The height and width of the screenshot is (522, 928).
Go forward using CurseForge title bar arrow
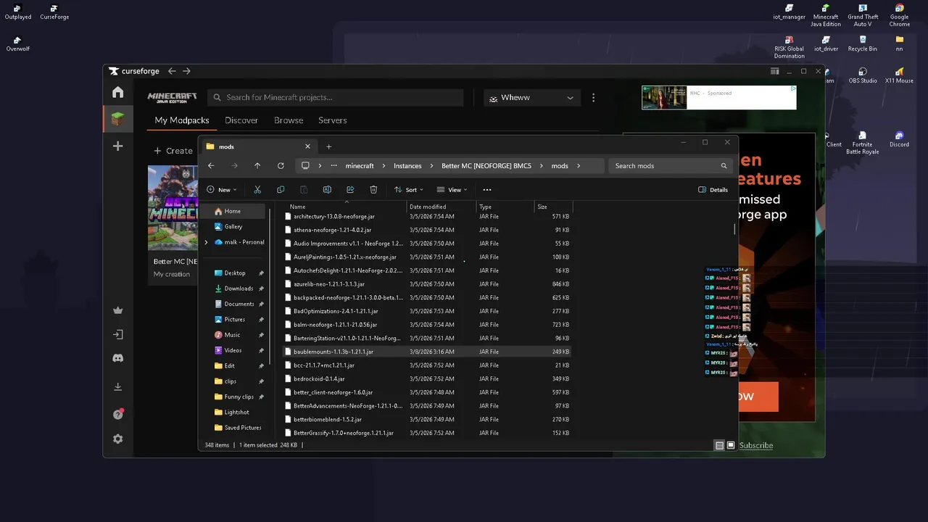coord(186,71)
